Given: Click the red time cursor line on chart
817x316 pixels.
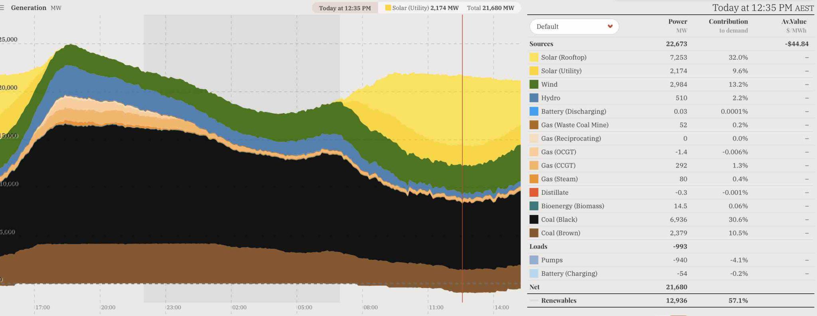Looking at the screenshot, I should (462, 159).
